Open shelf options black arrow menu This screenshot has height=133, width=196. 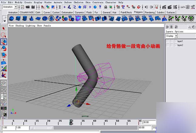click(x=5, y=21)
